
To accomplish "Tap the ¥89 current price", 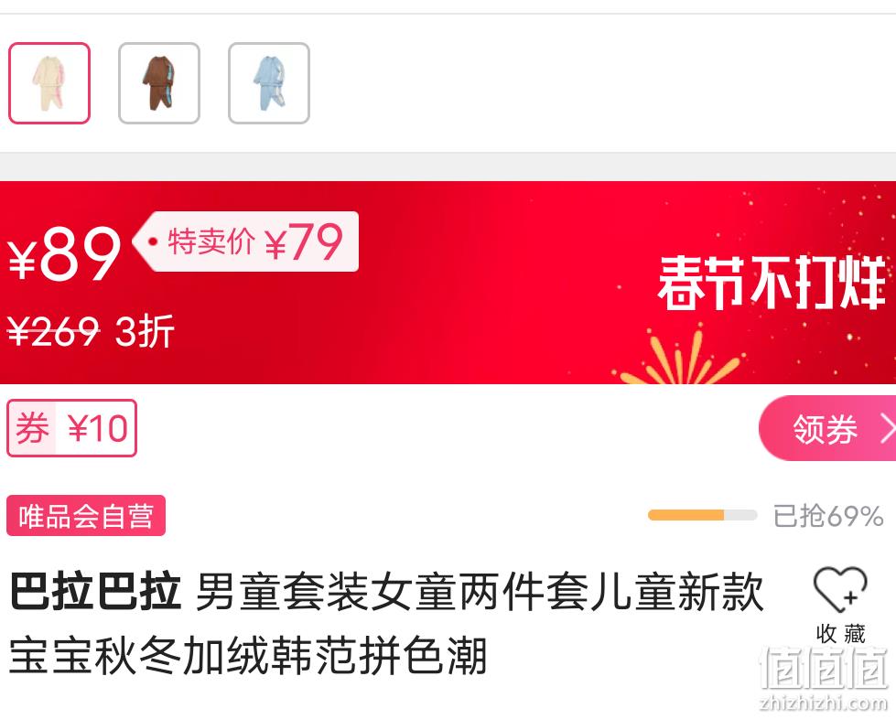I will click(64, 253).
